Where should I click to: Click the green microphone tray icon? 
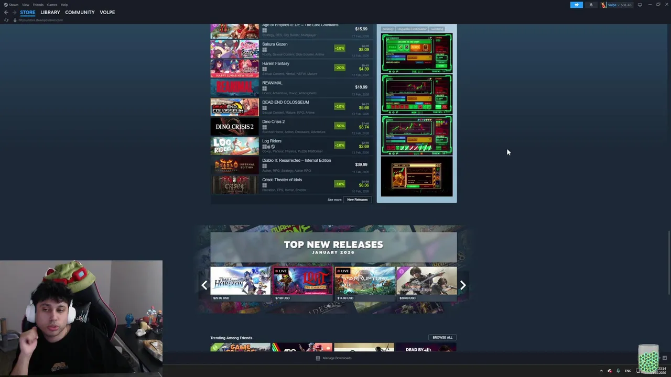click(x=618, y=371)
